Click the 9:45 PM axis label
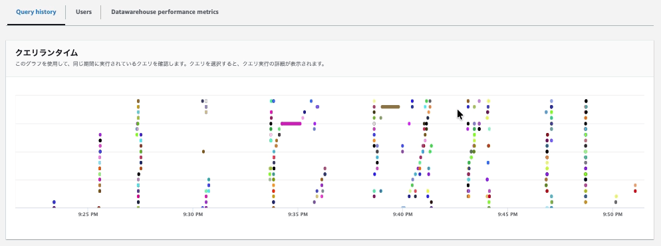661x246 pixels. (x=507, y=214)
